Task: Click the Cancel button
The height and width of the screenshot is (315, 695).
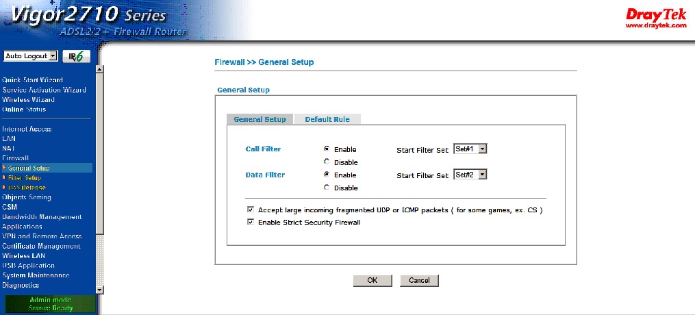Action: pos(419,280)
